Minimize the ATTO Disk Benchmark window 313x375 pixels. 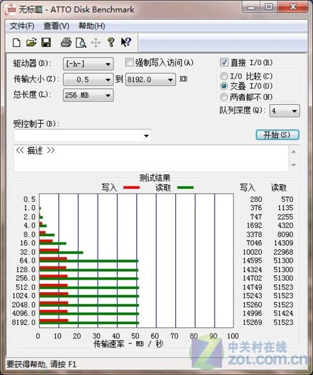[x=251, y=8]
